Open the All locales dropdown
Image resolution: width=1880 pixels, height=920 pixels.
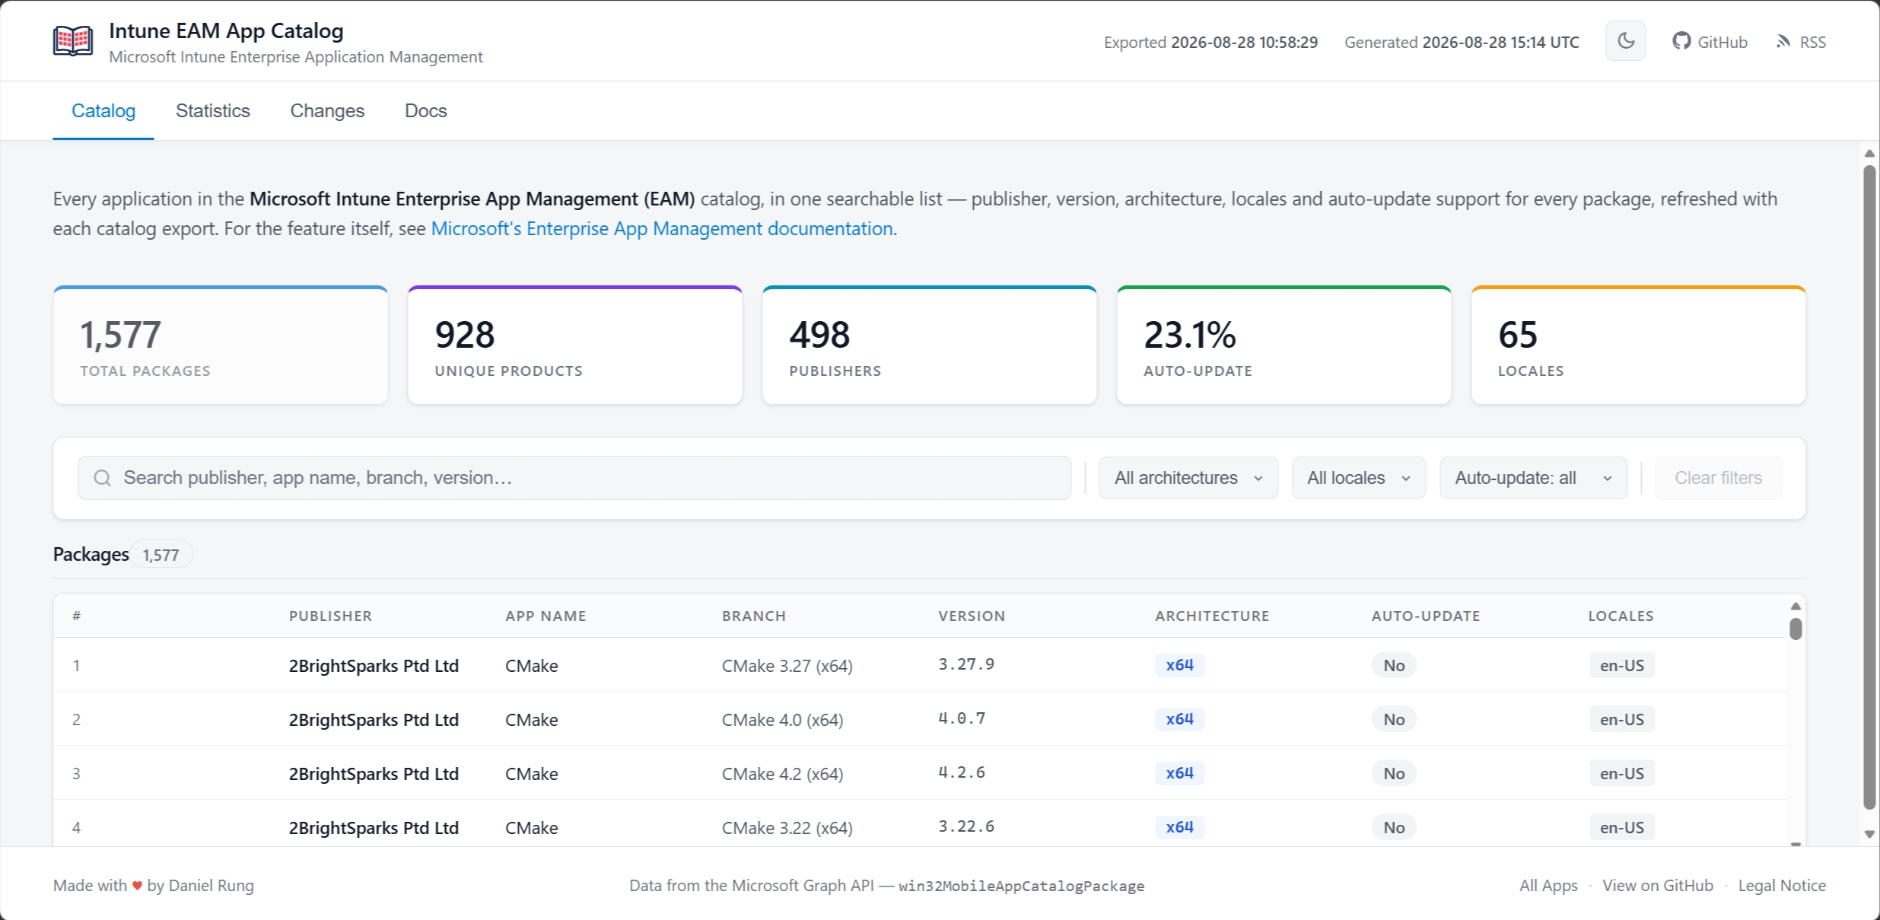tap(1359, 478)
